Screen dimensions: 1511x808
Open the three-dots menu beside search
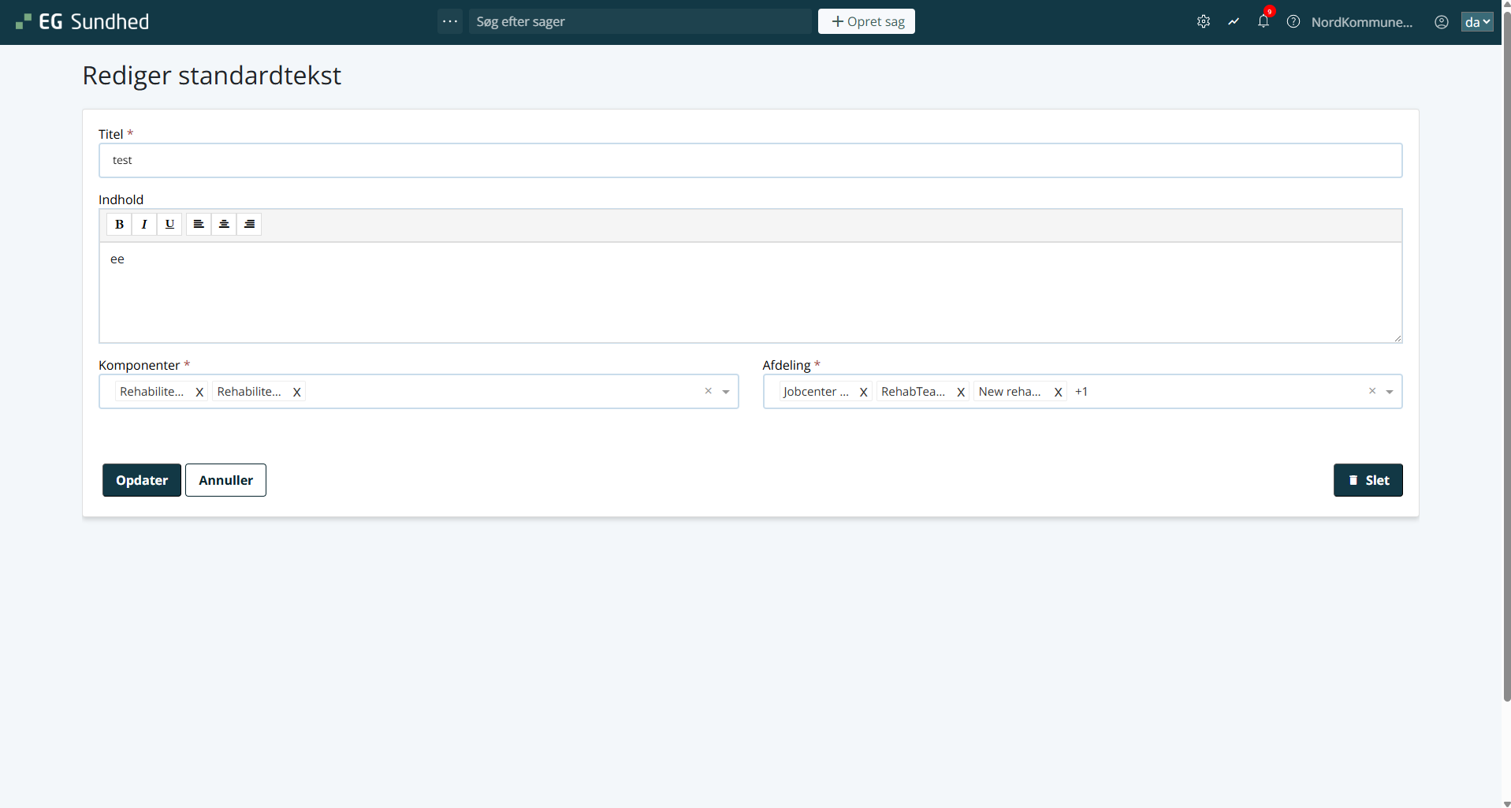(x=450, y=21)
